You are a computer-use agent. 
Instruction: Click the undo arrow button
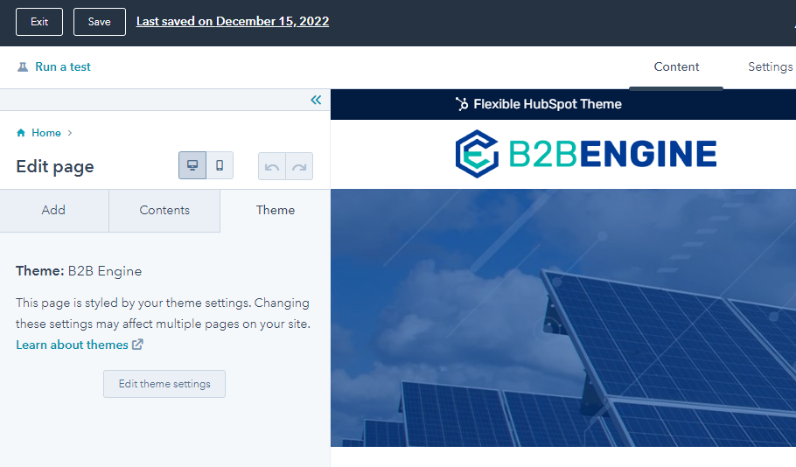pyautogui.click(x=272, y=166)
